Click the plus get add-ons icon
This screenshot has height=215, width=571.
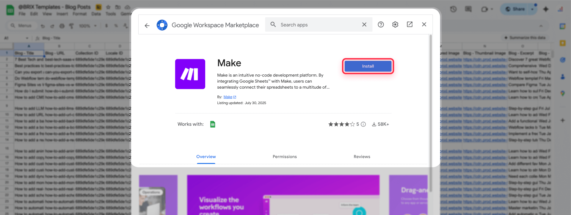(562, 120)
